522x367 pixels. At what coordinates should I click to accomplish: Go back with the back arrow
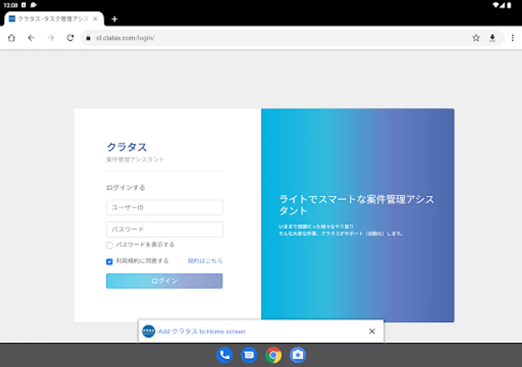point(31,38)
